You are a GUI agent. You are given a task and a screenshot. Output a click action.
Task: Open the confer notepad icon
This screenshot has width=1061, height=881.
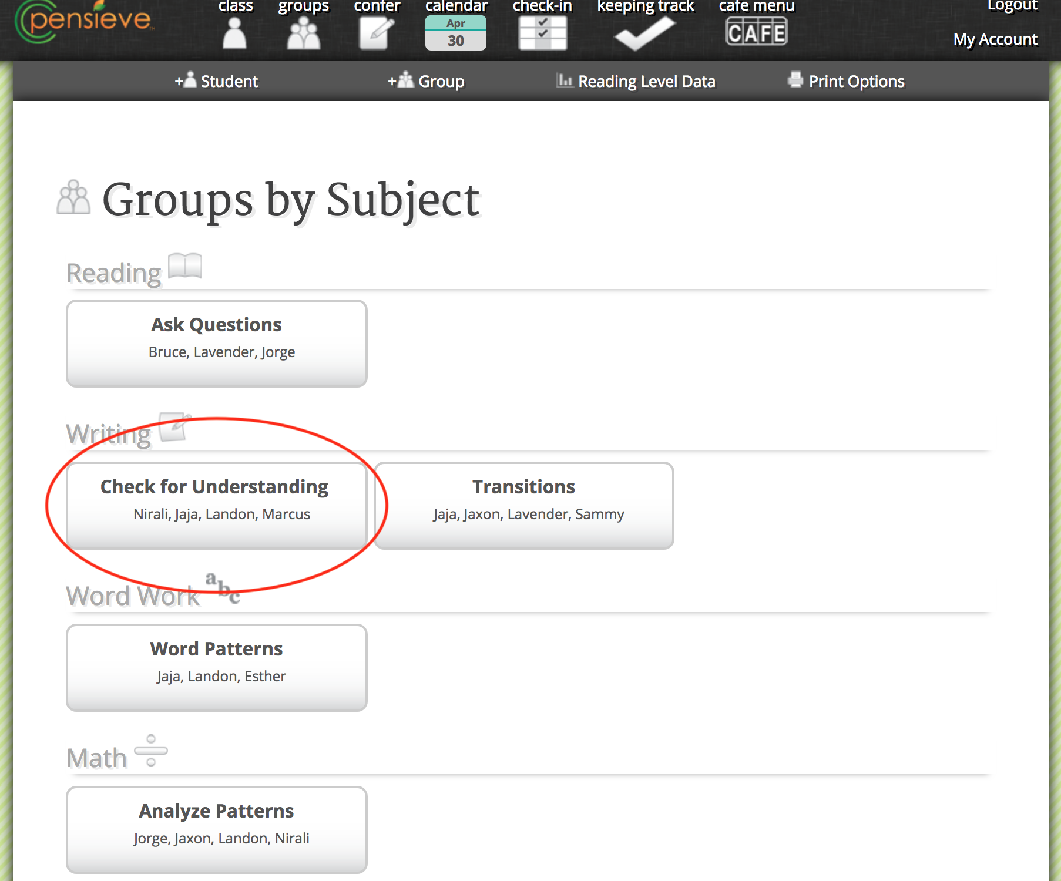(377, 33)
